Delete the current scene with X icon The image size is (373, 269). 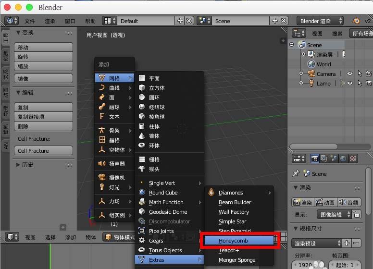point(284,21)
